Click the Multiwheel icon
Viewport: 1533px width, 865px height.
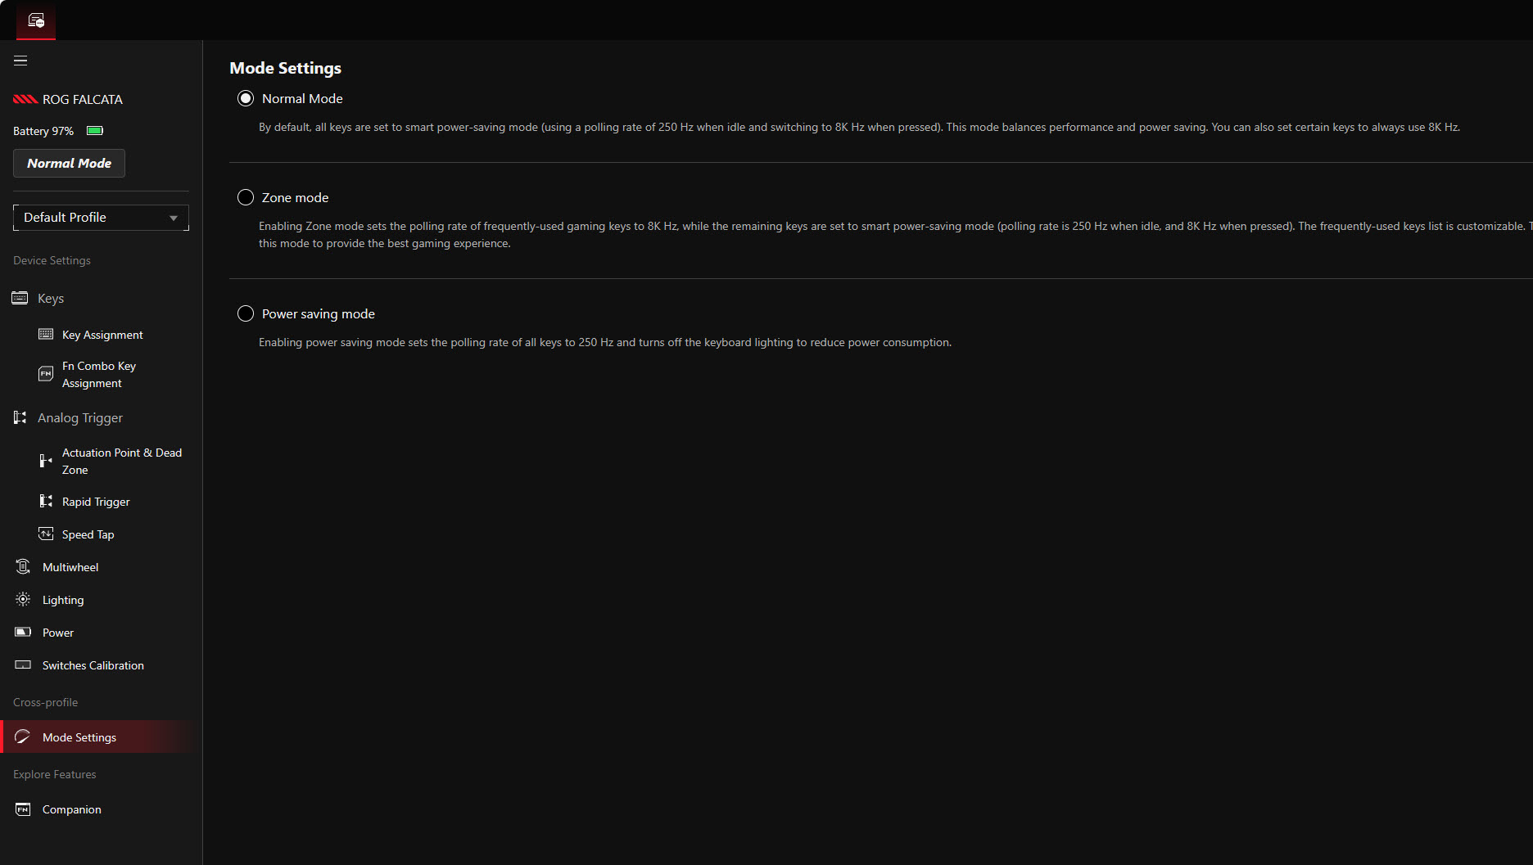coord(23,567)
